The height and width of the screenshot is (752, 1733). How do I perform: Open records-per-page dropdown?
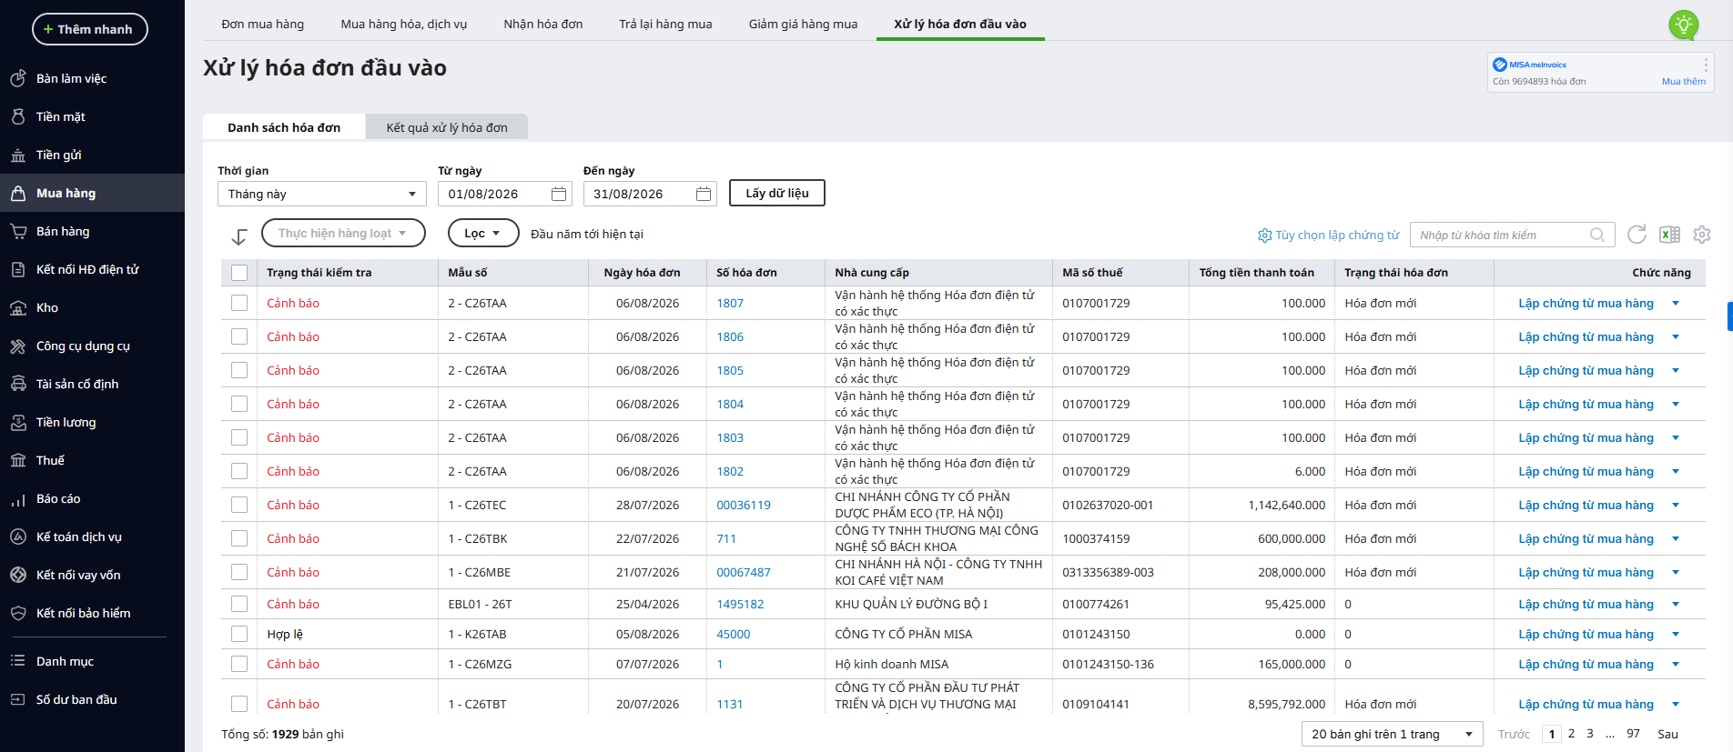1393,734
